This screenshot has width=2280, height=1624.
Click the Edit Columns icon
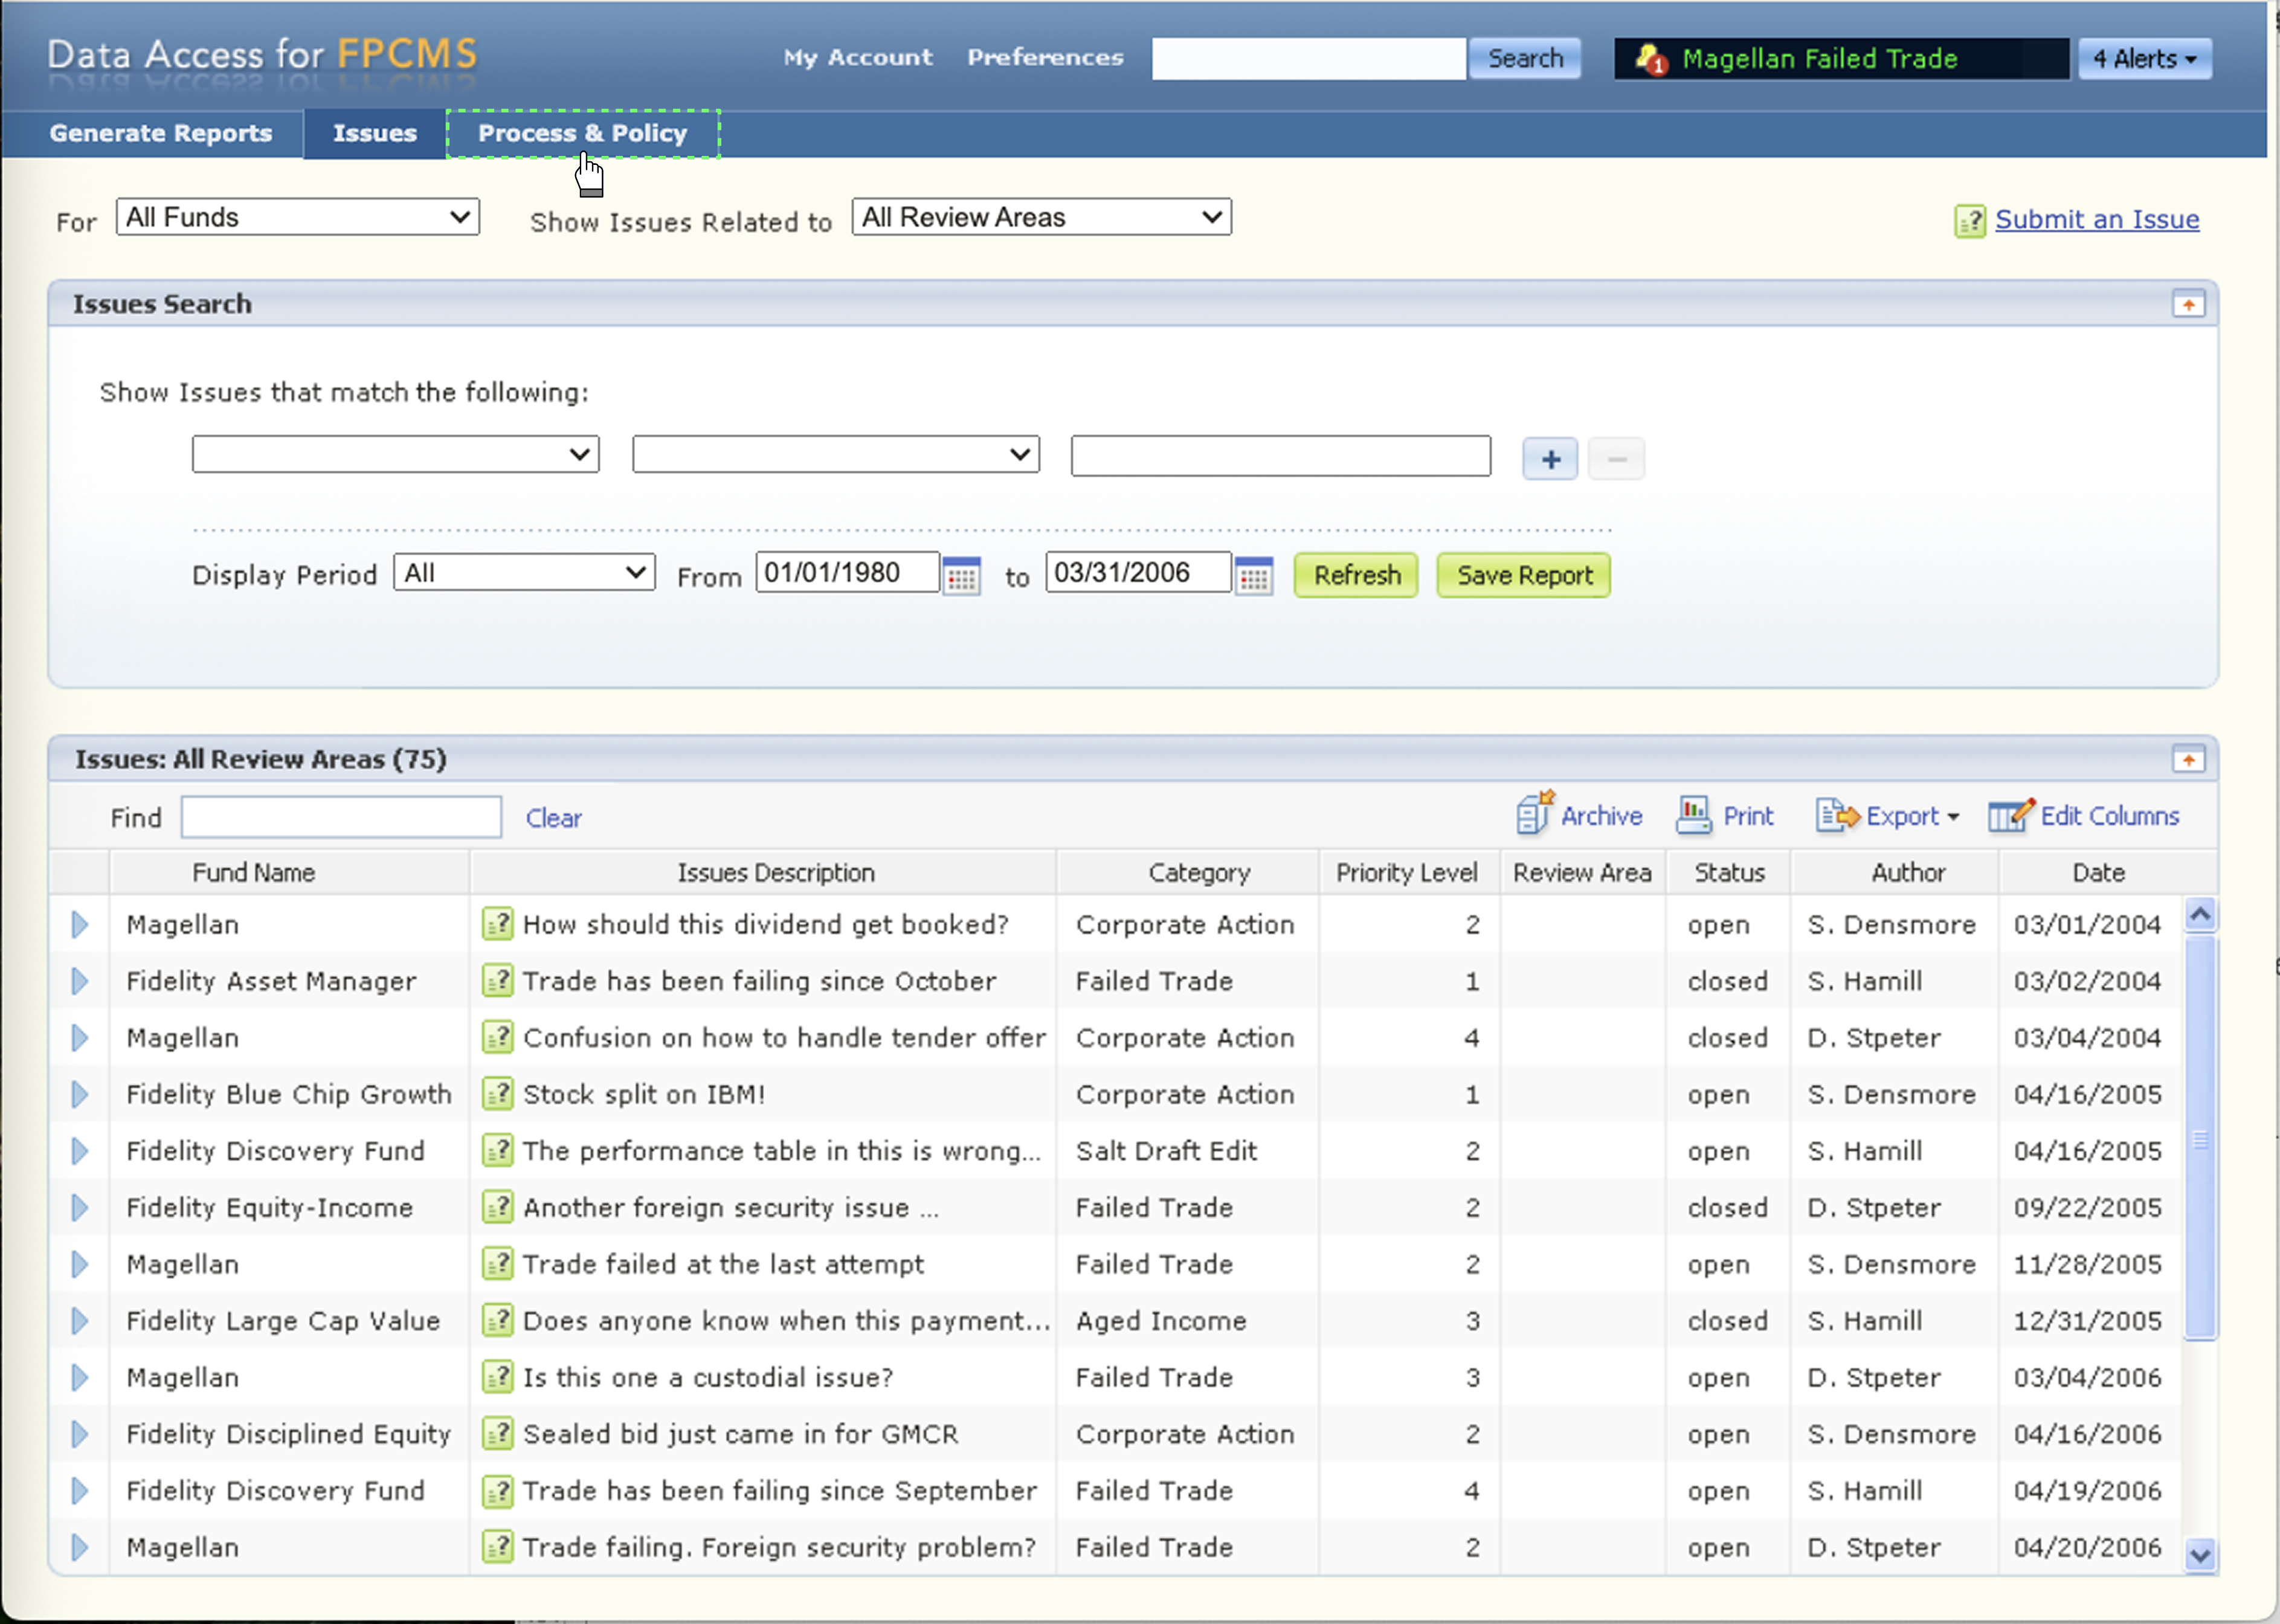click(x=2010, y=815)
